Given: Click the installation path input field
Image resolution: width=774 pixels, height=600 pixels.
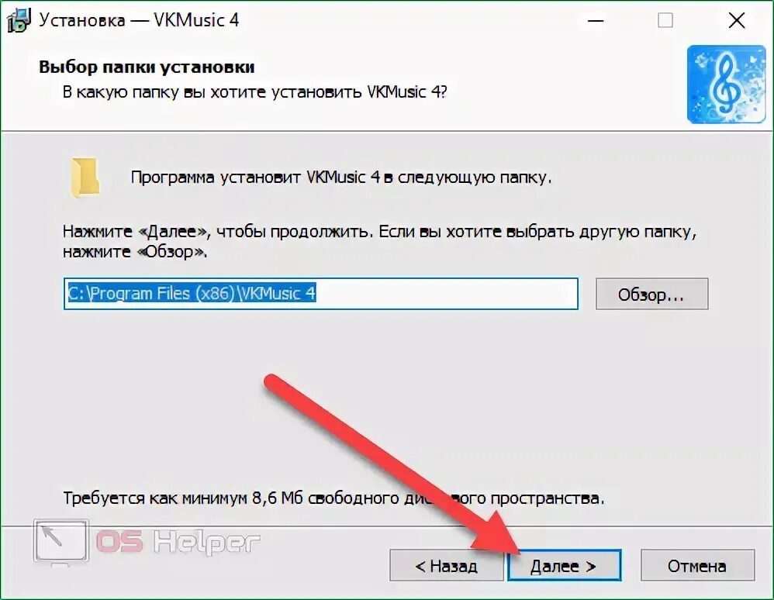Looking at the screenshot, I should [321, 294].
